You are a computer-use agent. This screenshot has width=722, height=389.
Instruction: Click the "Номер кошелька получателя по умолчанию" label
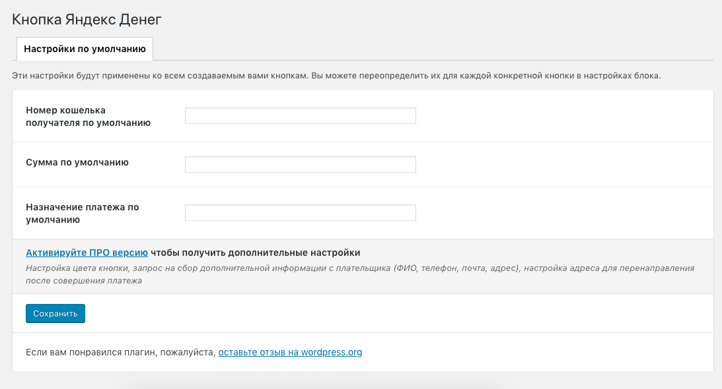click(88, 116)
